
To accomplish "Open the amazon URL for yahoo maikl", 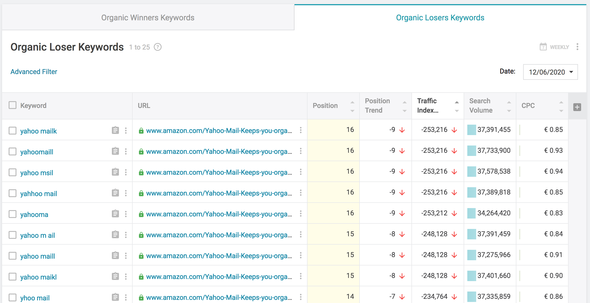I will (x=219, y=277).
